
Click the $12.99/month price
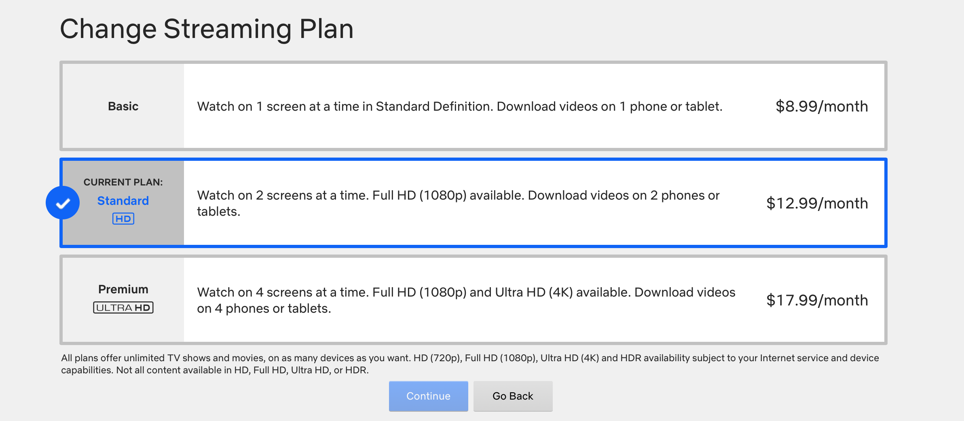(x=817, y=203)
